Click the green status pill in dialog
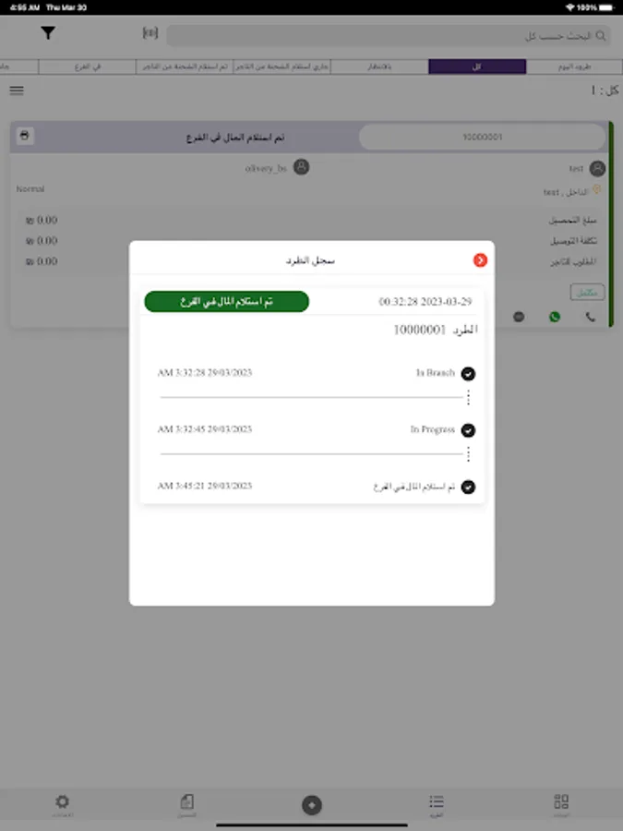 [227, 302]
